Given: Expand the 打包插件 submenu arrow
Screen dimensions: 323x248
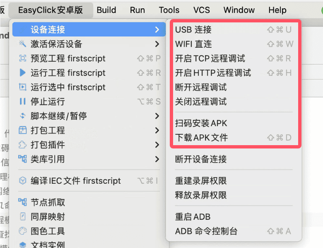Looking at the screenshot, I should (157, 145).
